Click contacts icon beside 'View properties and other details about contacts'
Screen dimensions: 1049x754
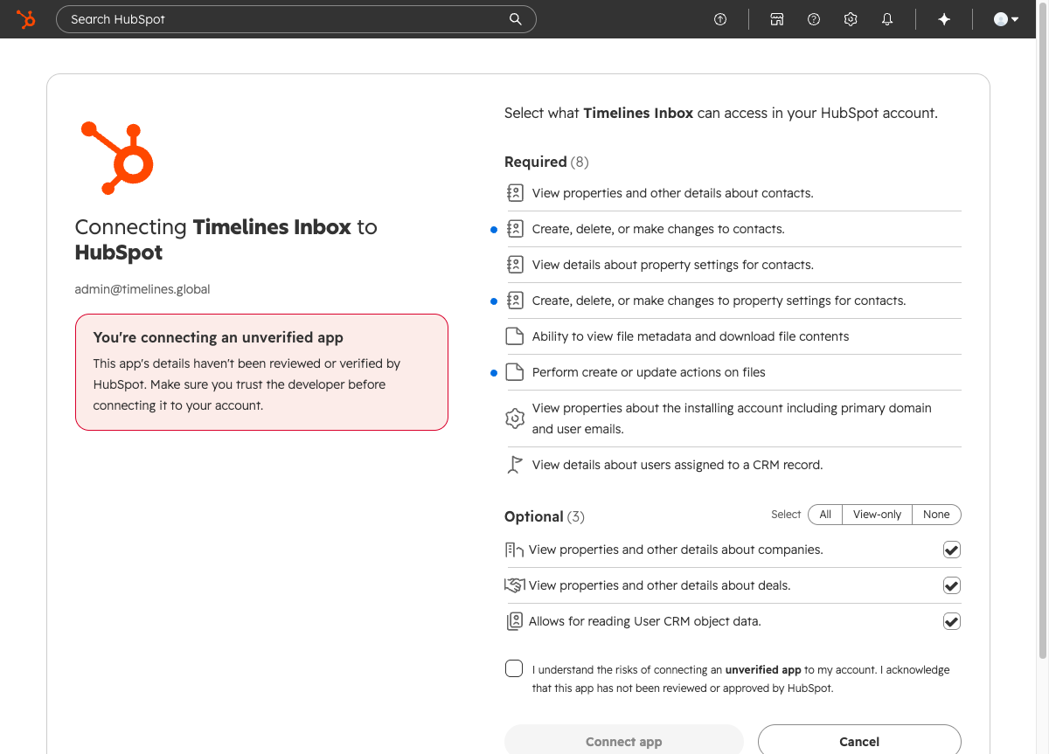(x=515, y=193)
